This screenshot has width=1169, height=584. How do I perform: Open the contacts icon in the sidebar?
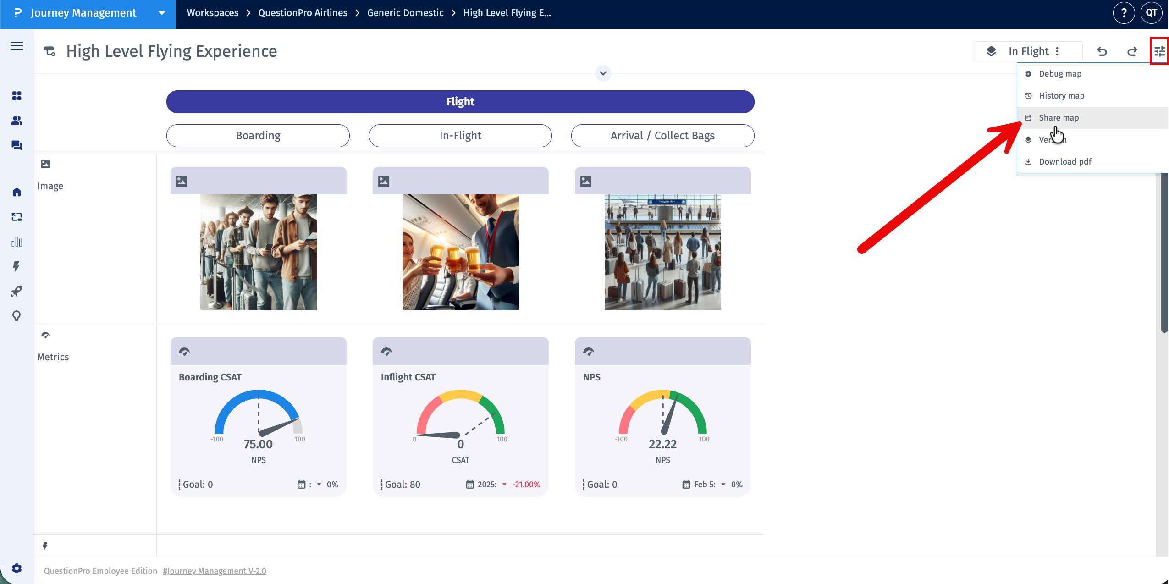pos(17,121)
